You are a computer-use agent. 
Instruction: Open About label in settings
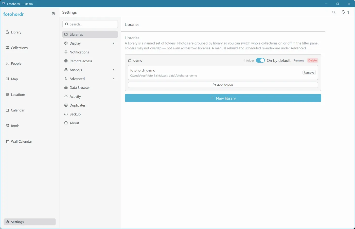point(74,123)
